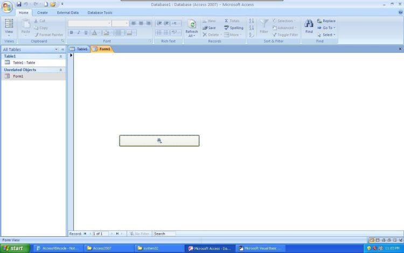Collapse the Table1 group in navigation pane

coord(60,56)
